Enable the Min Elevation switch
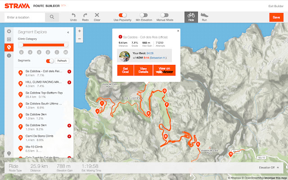Screen dimensions: 288x180 144,15
